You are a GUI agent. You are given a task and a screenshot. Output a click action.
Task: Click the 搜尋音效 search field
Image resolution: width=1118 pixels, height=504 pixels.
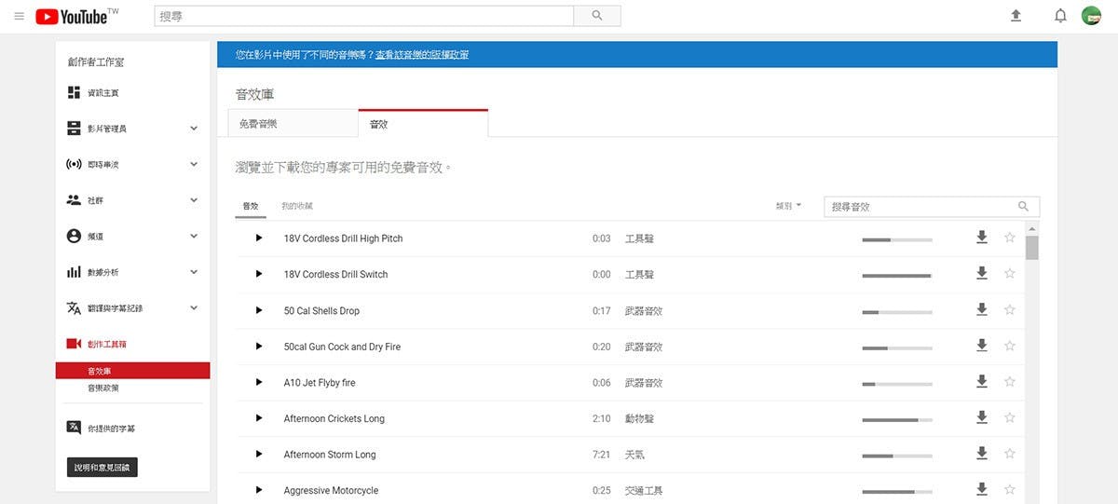tap(920, 207)
